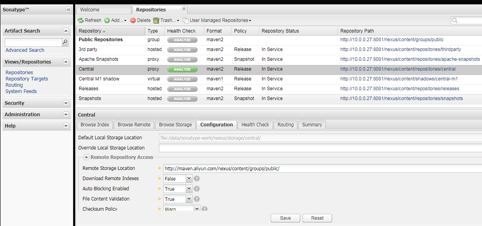Open Checksum Policy dropdown

[x=197, y=208]
